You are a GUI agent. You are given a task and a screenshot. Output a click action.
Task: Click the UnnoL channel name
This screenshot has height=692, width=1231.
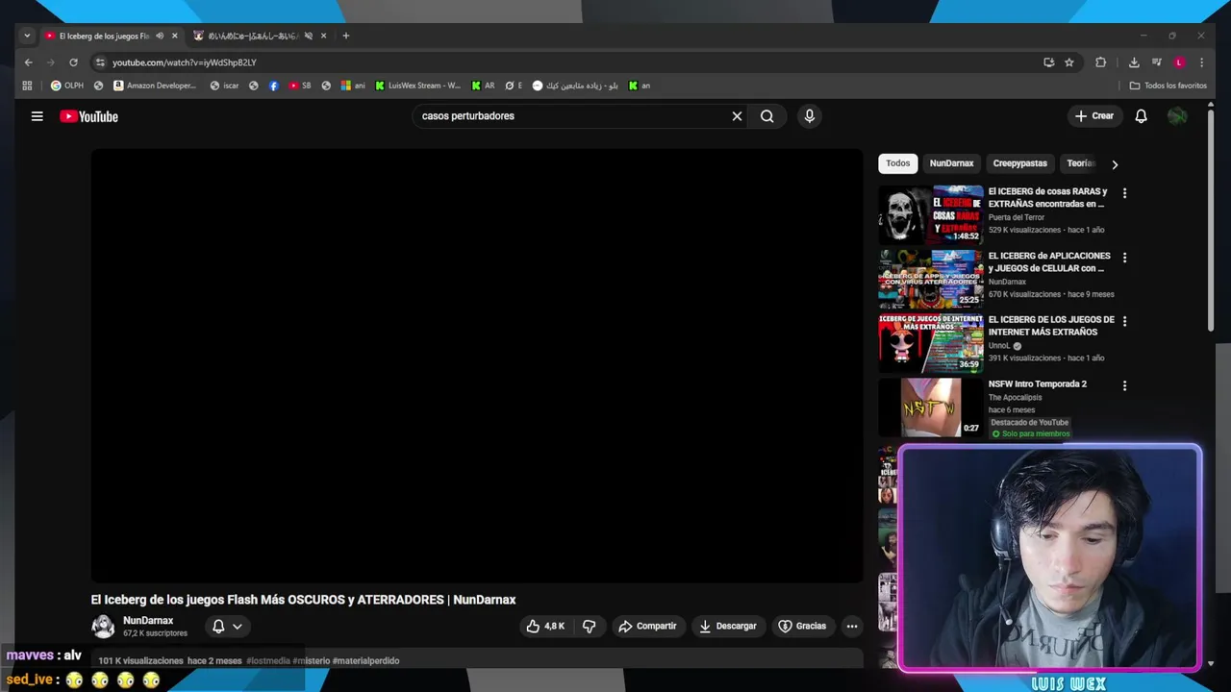999,346
